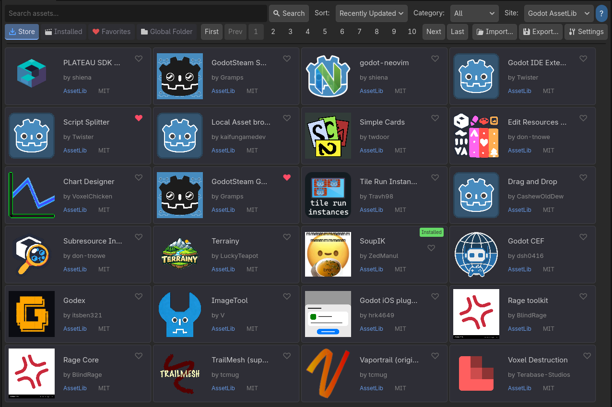Screen dimensions: 612x407
Task: Click the Import... button
Action: point(494,32)
